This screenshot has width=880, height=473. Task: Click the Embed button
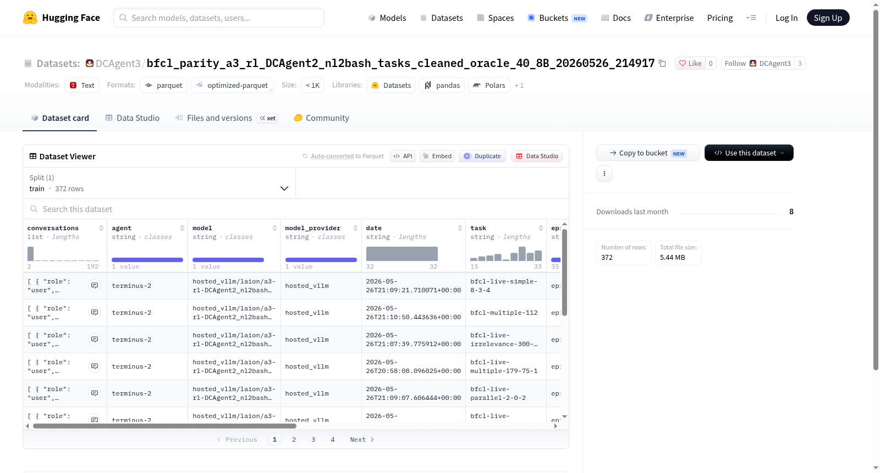click(x=437, y=156)
